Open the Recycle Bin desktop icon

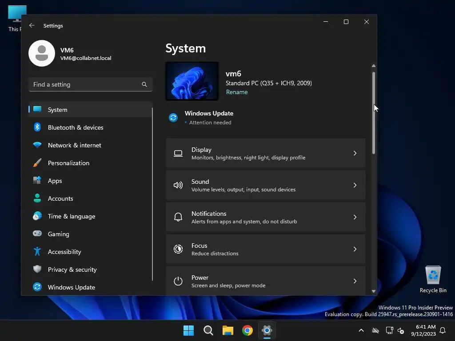[x=433, y=279]
